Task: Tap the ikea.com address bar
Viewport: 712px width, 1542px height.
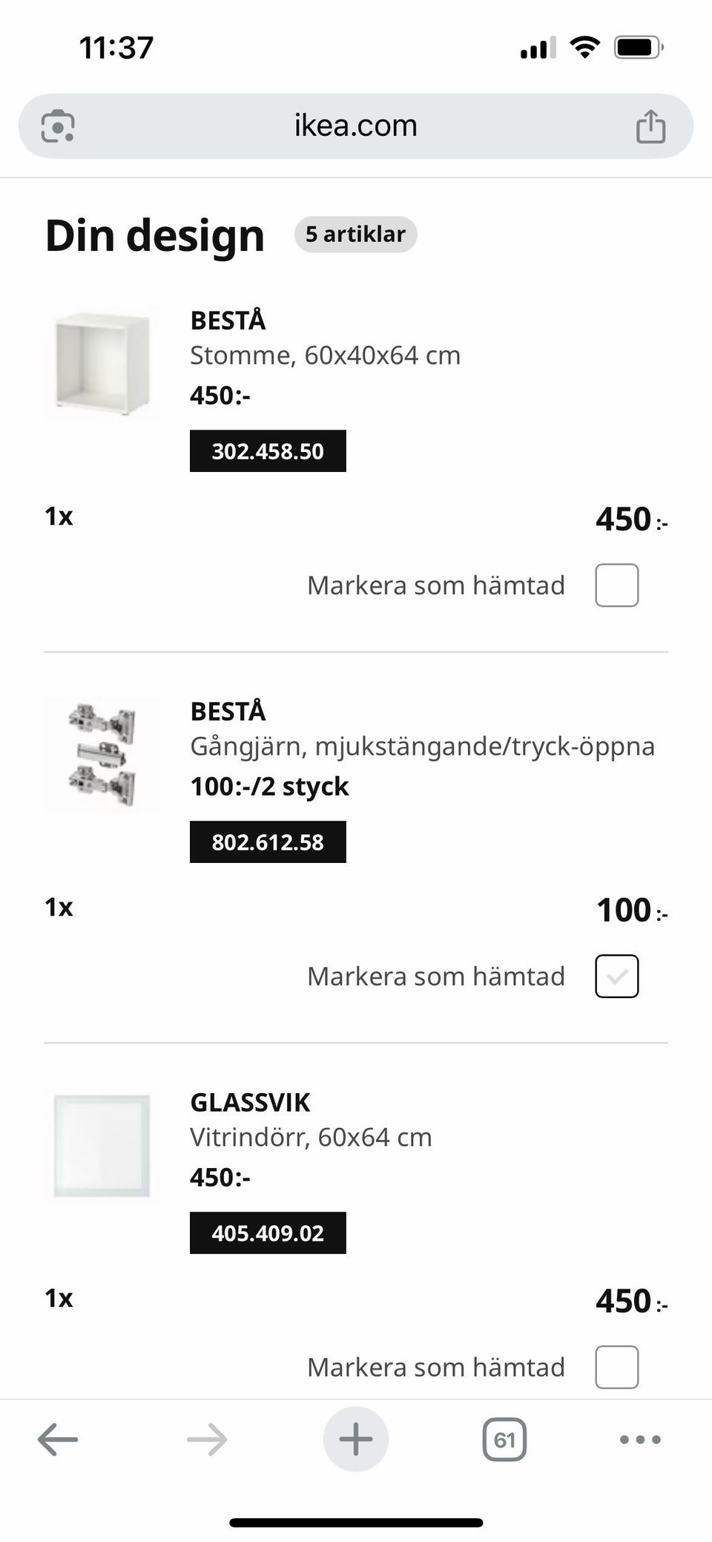Action: (x=356, y=126)
